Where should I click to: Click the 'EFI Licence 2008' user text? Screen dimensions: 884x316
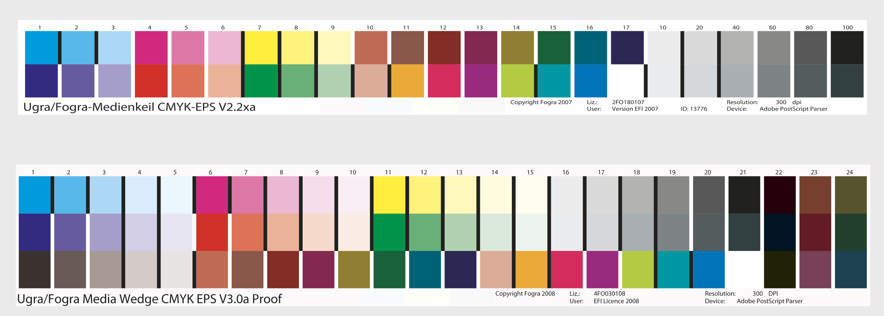[x=616, y=301]
